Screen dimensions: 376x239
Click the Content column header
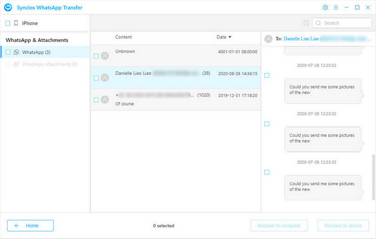123,37
